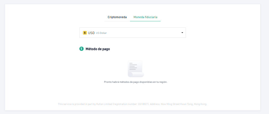The width and height of the screenshot is (269, 114).
Task: Select the Moneda fiduciaria tab
Action: (x=145, y=17)
